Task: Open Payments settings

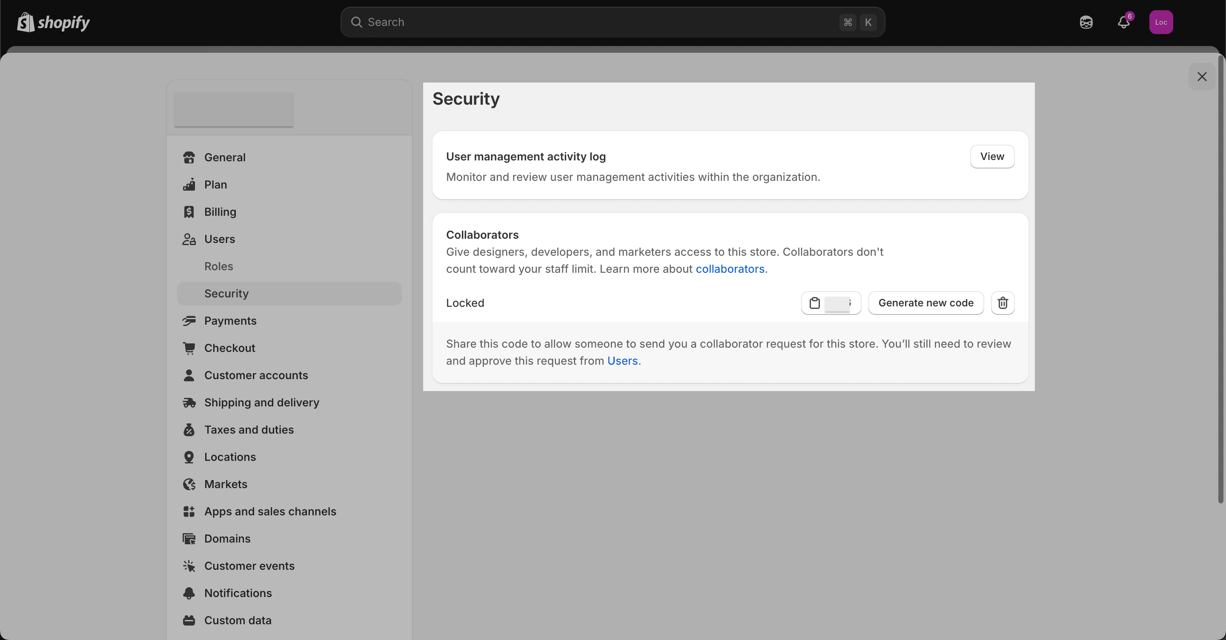Action: click(x=230, y=321)
